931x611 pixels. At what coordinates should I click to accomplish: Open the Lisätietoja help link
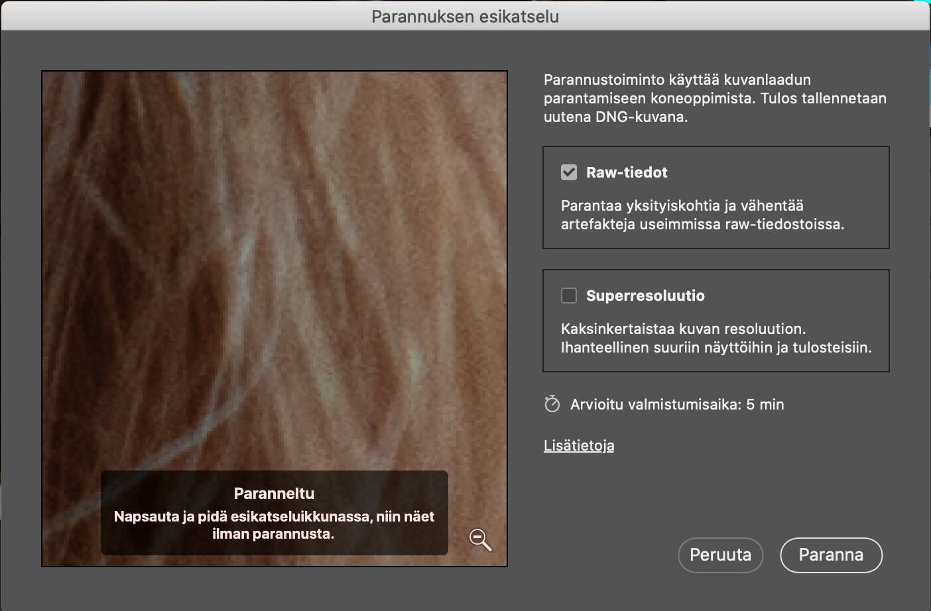(578, 445)
